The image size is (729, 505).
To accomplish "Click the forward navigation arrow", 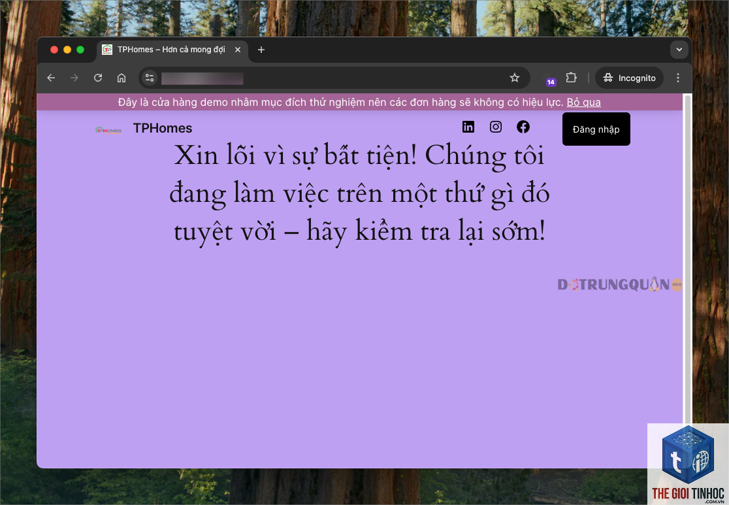I will pos(74,78).
